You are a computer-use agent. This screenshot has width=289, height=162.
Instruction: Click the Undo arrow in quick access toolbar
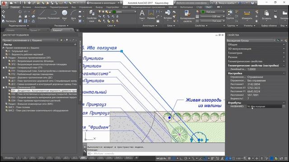point(75,3)
